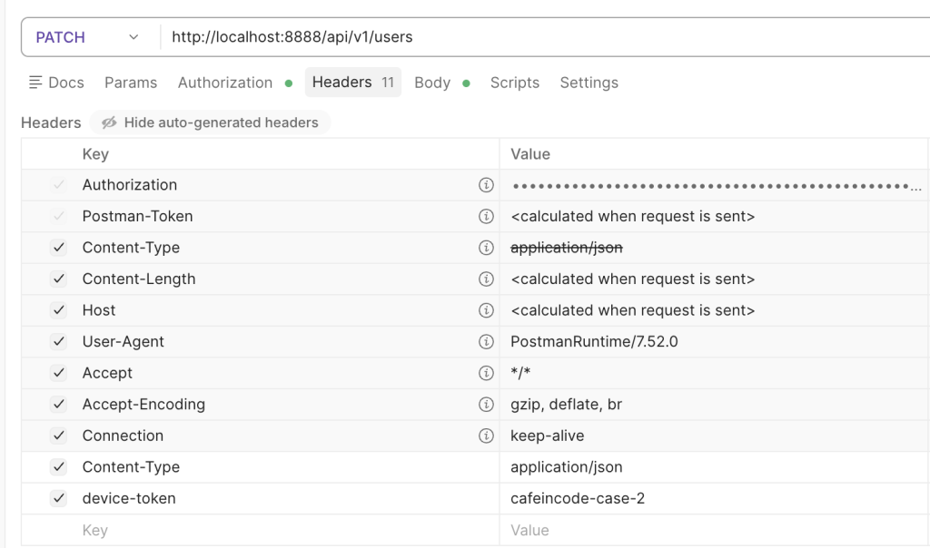The height and width of the screenshot is (548, 930).
Task: Click info icon beside Postman-Token header
Action: coord(486,217)
